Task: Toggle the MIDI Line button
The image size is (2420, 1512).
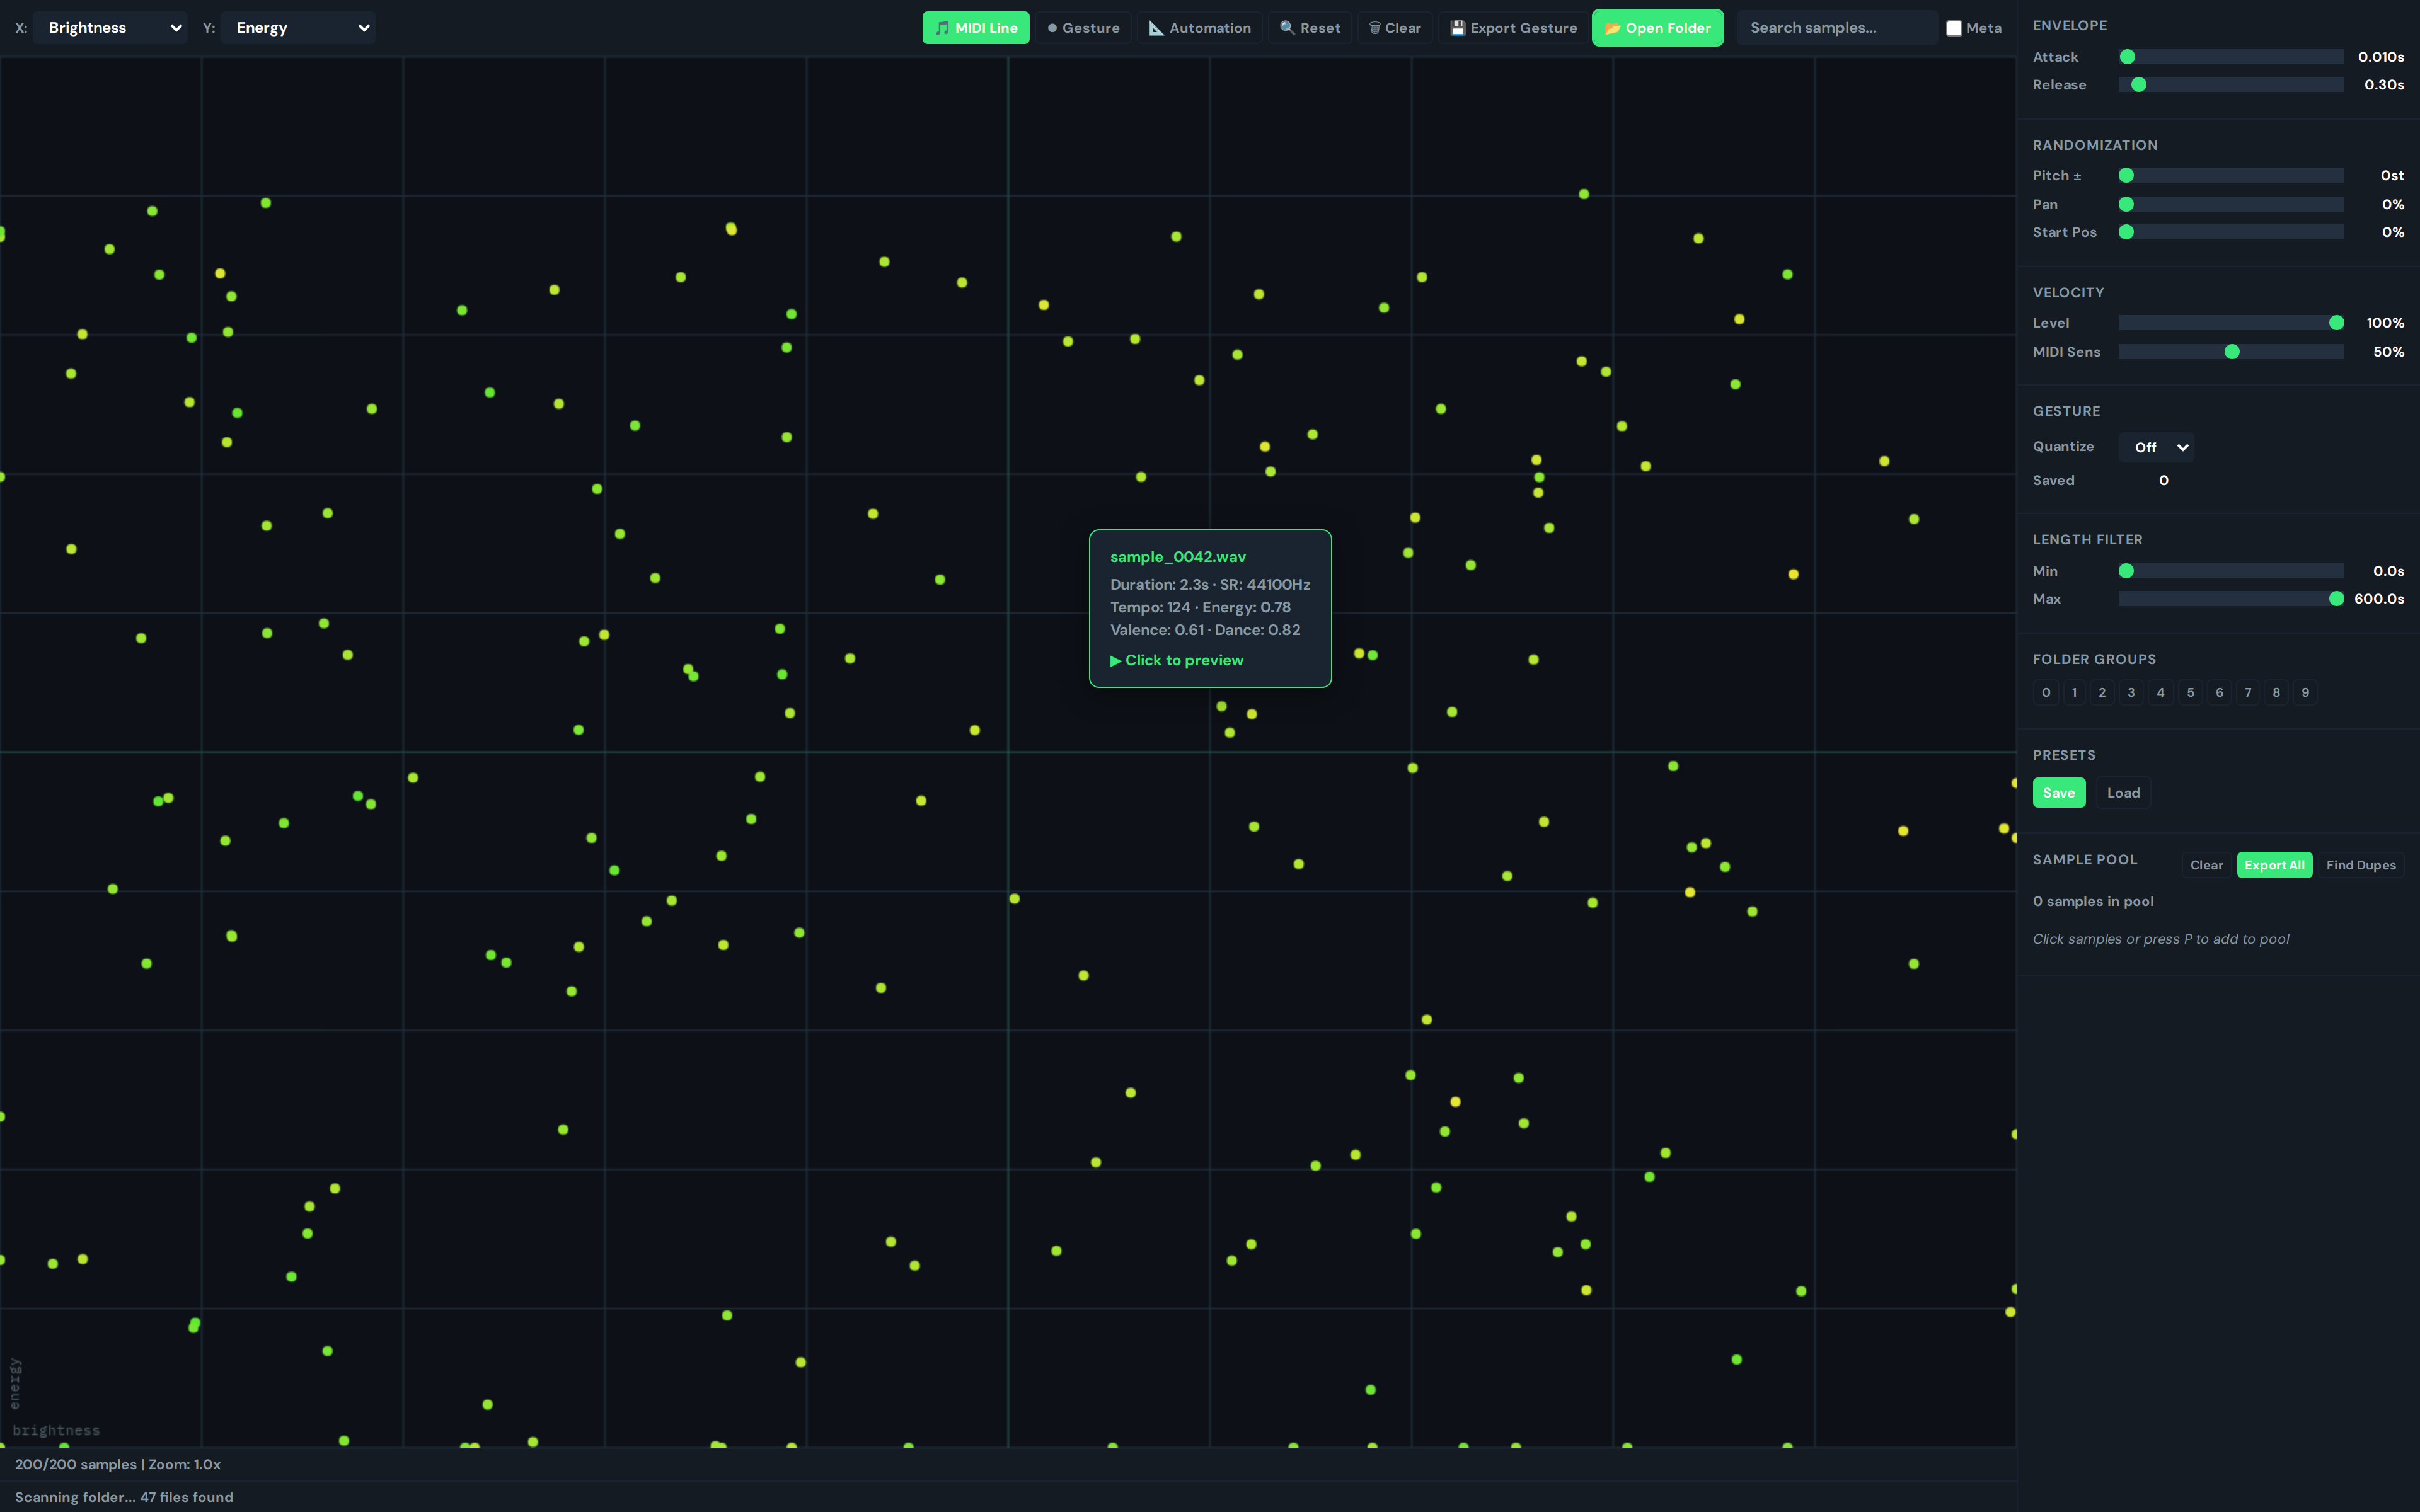Action: coord(975,28)
